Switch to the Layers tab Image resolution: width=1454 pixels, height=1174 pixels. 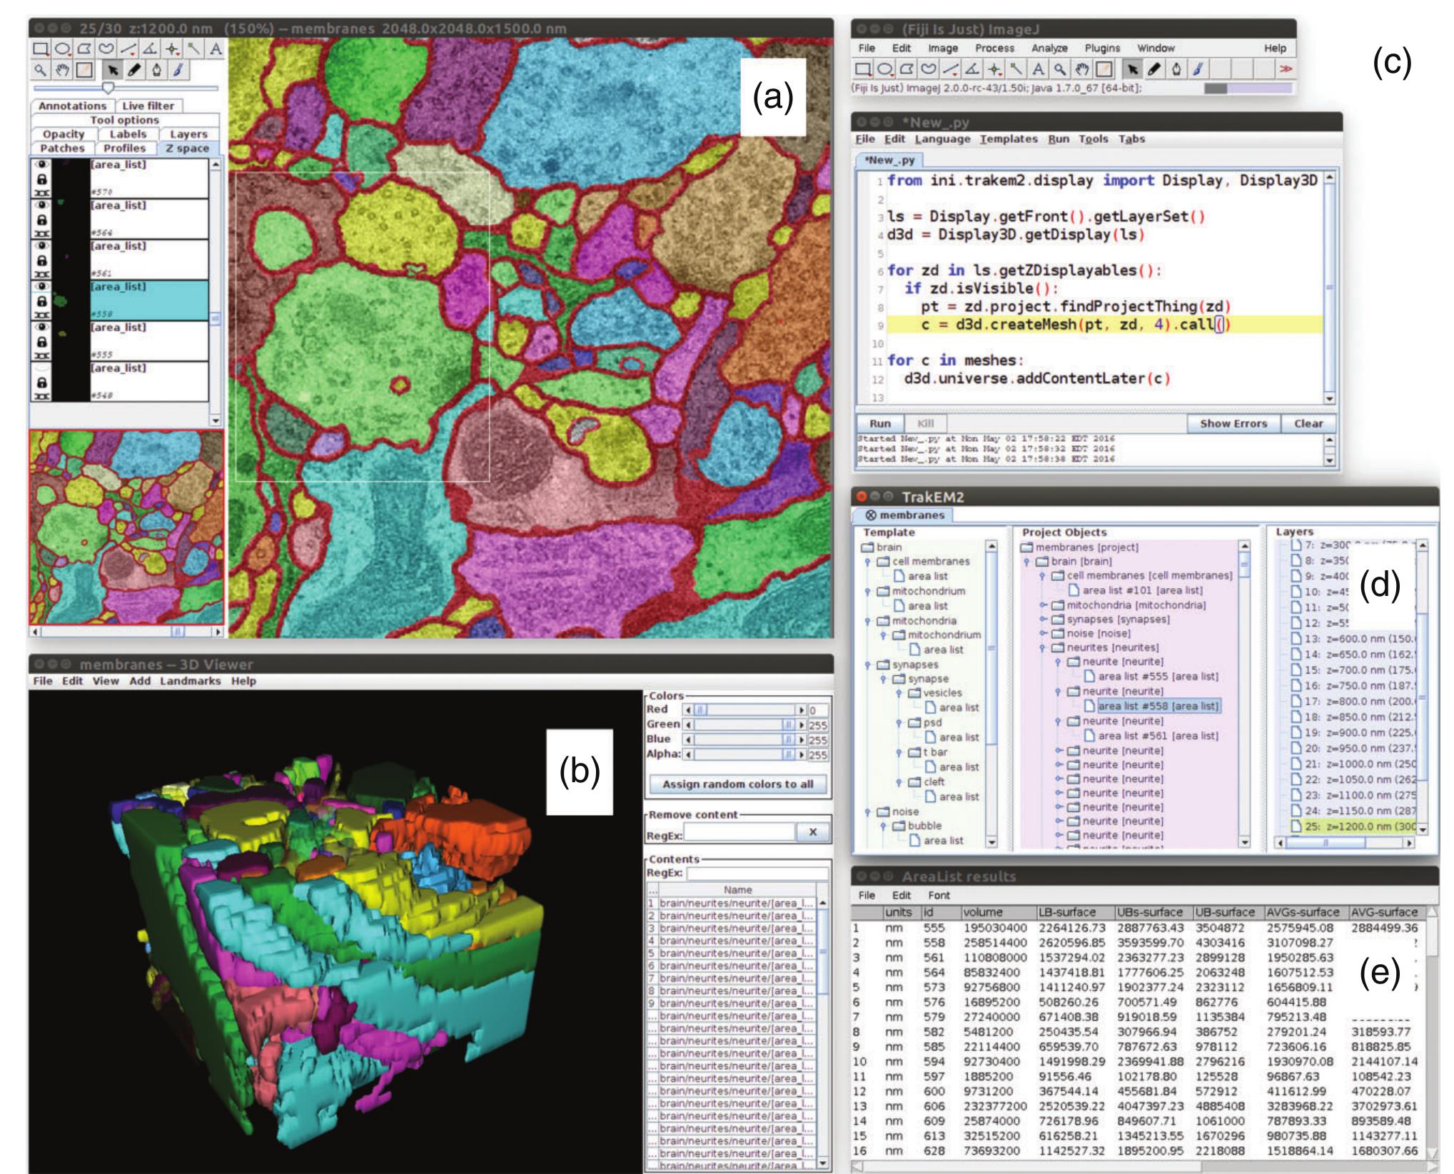coord(188,134)
